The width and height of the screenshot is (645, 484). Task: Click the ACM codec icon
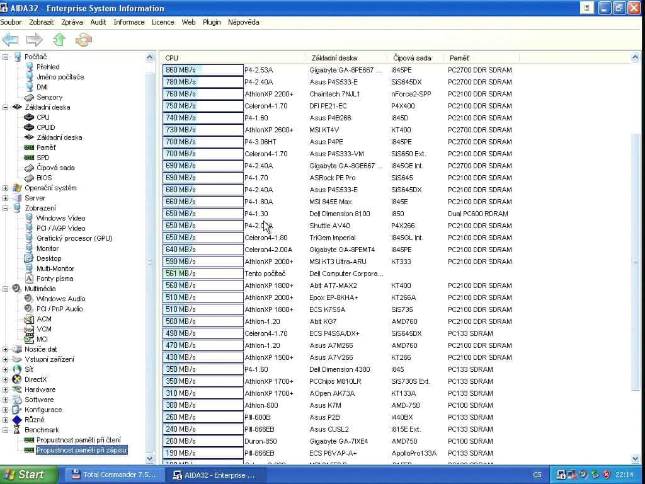(x=29, y=319)
